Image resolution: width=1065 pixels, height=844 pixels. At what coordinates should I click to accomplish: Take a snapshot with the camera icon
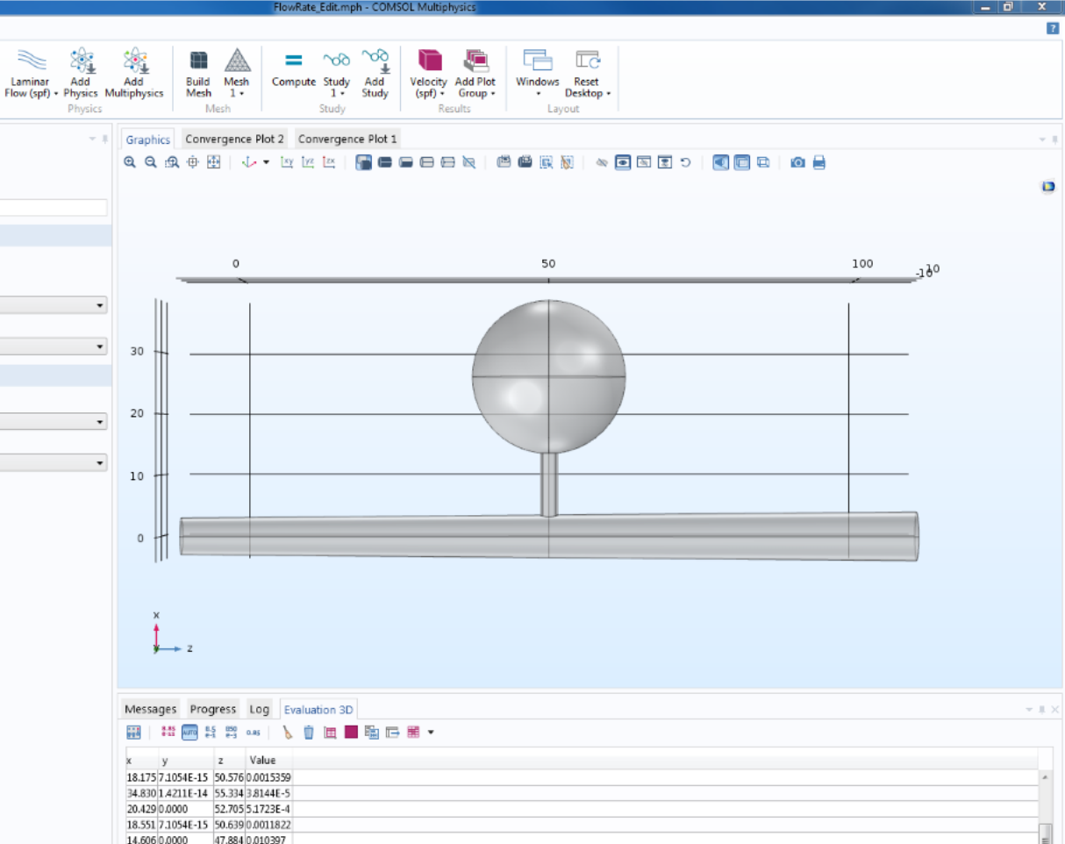[797, 162]
